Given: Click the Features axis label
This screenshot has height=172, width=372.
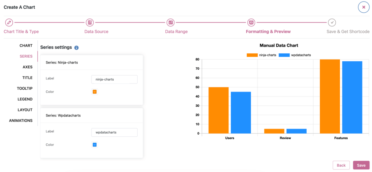Looking at the screenshot, I should 341,138.
